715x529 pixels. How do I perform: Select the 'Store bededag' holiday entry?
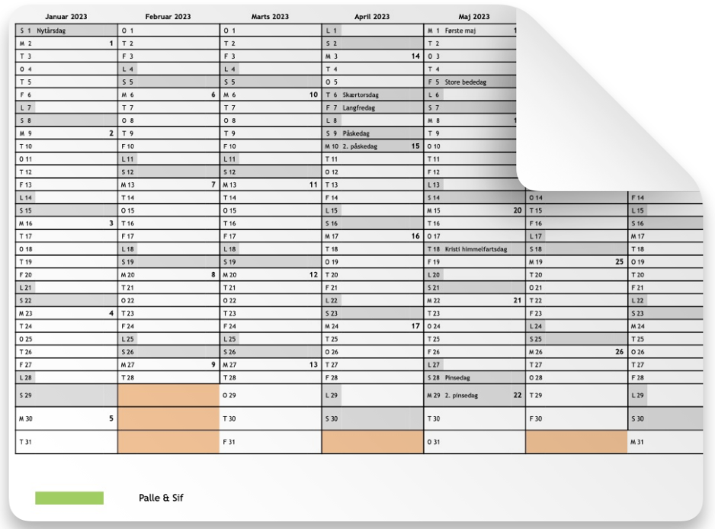[x=466, y=82]
